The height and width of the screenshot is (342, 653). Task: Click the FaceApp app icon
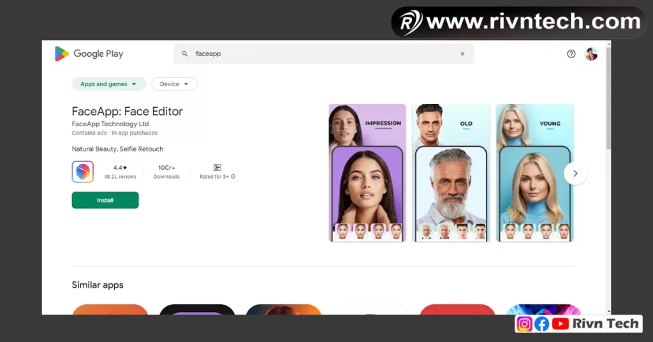coord(82,172)
